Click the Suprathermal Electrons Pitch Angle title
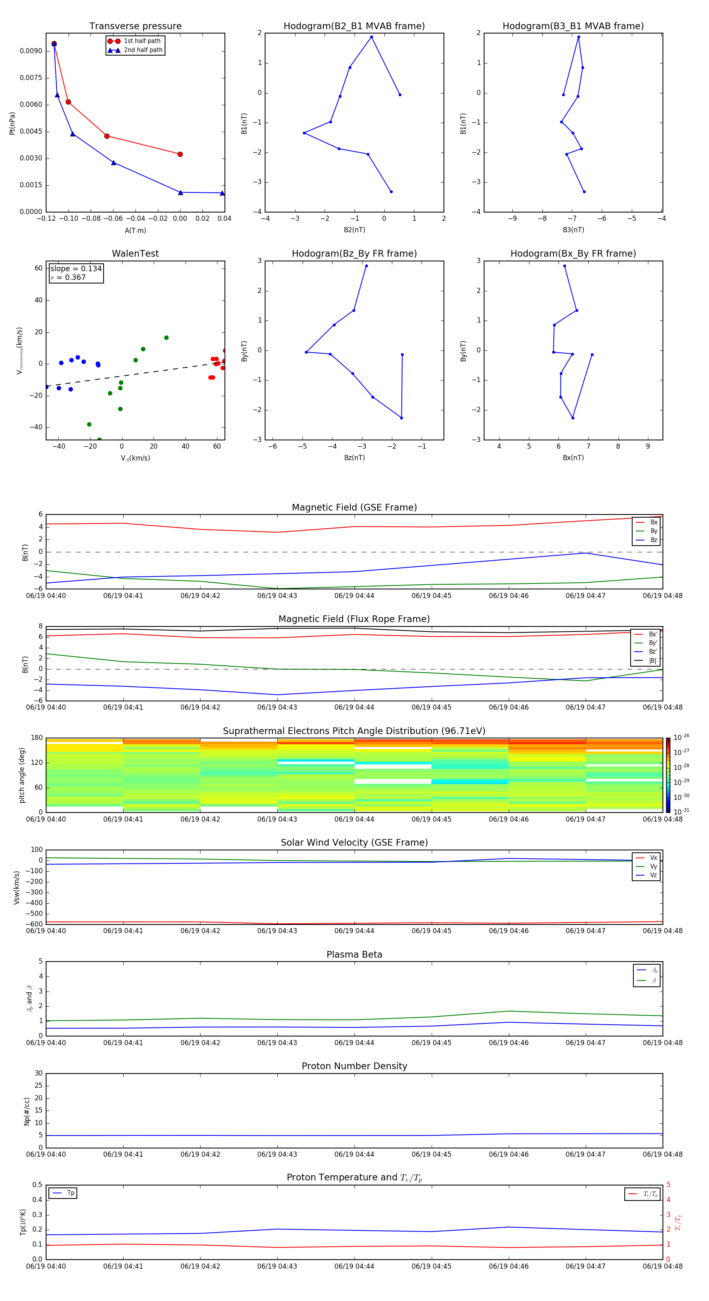The height and width of the screenshot is (1301, 709). [x=354, y=731]
